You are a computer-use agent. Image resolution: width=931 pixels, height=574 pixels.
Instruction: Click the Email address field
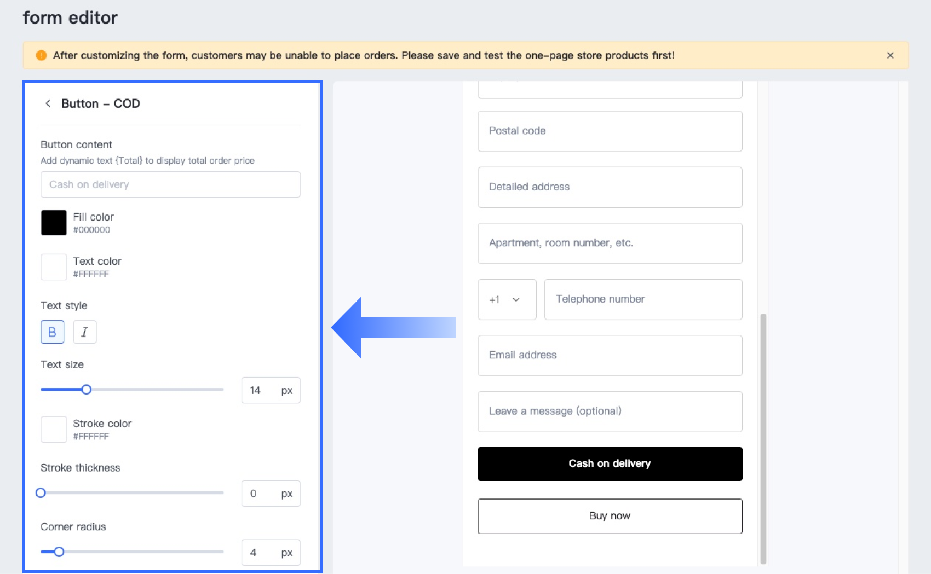click(610, 356)
